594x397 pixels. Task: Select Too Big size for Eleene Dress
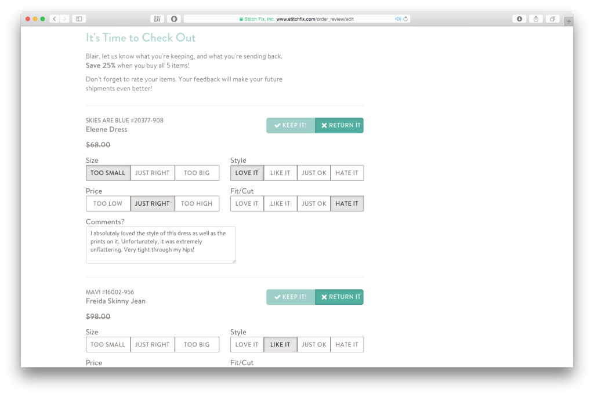coord(197,173)
